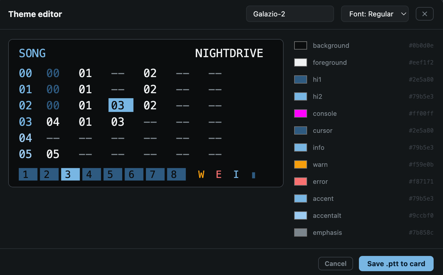Click the emphasis gray swatch
Image resolution: width=443 pixels, height=275 pixels.
(x=301, y=232)
